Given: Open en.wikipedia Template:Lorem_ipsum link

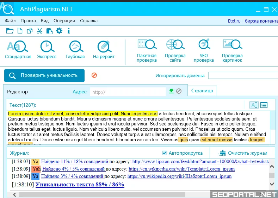Looking at the screenshot, I should pyautogui.click(x=181, y=169).
